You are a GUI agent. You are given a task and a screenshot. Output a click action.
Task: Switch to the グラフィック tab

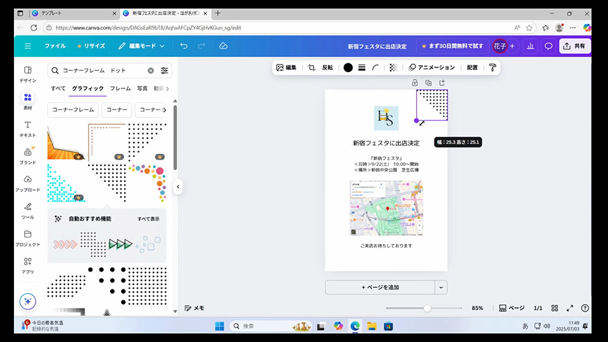[87, 89]
